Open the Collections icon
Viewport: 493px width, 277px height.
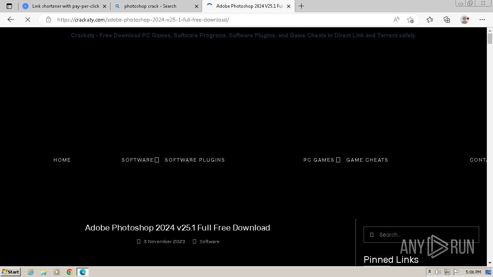point(447,20)
